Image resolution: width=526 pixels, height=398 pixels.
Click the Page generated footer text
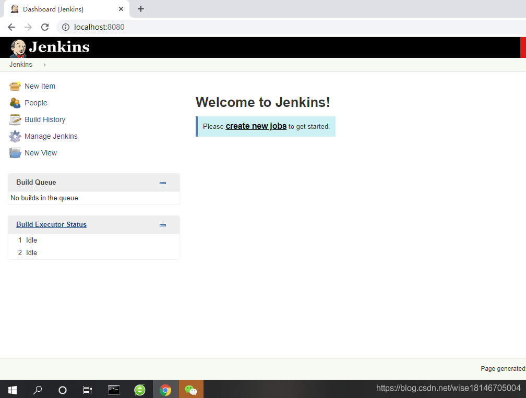tap(503, 369)
